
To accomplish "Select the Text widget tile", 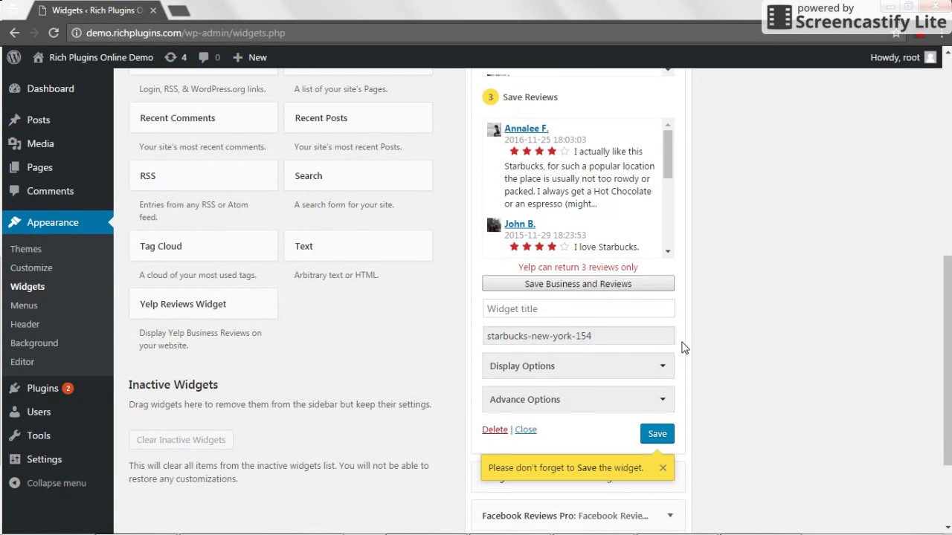I will 358,246.
